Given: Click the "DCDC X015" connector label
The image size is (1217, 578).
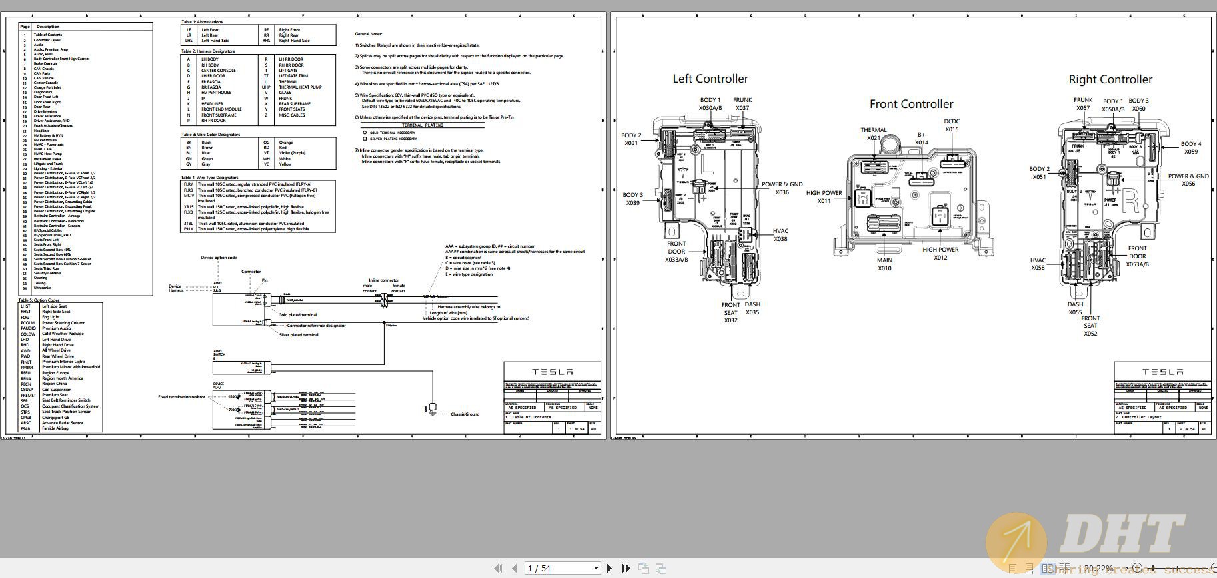Looking at the screenshot, I should (x=952, y=125).
